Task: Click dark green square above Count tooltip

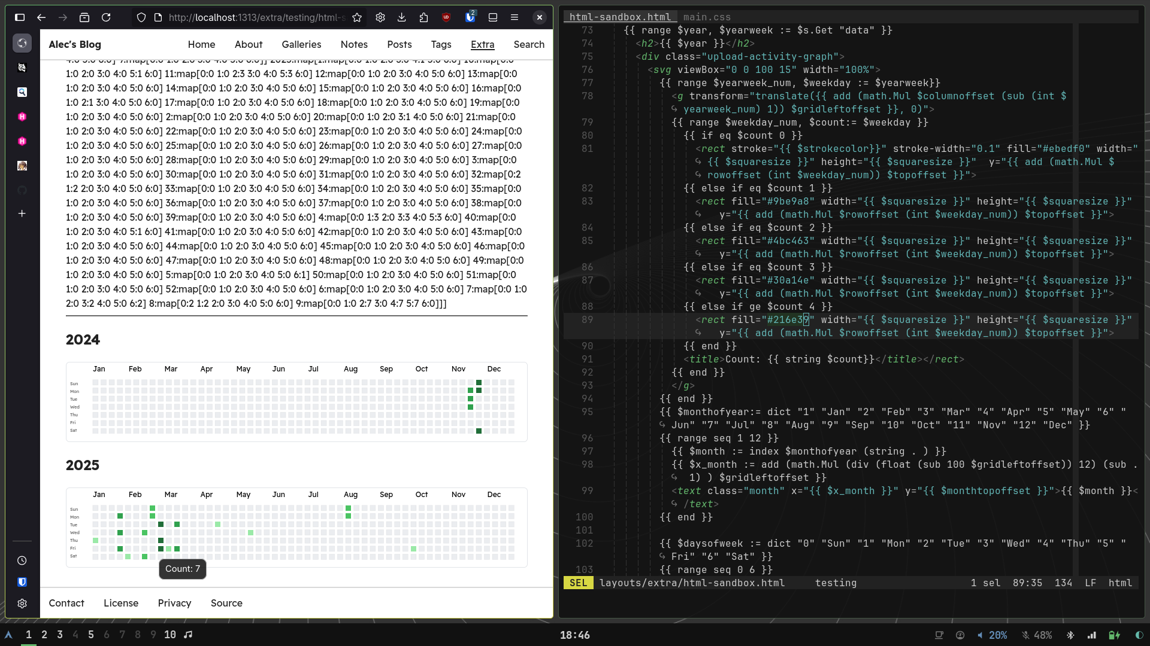Action: (161, 549)
